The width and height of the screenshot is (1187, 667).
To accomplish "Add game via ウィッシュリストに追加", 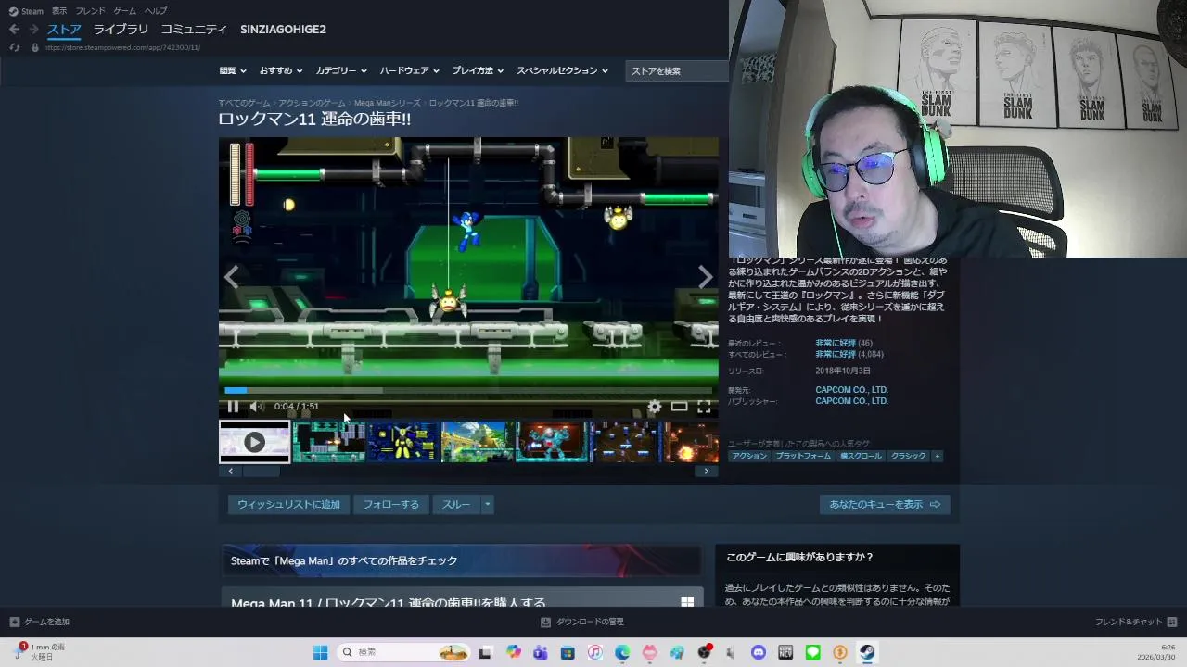I will pos(288,505).
